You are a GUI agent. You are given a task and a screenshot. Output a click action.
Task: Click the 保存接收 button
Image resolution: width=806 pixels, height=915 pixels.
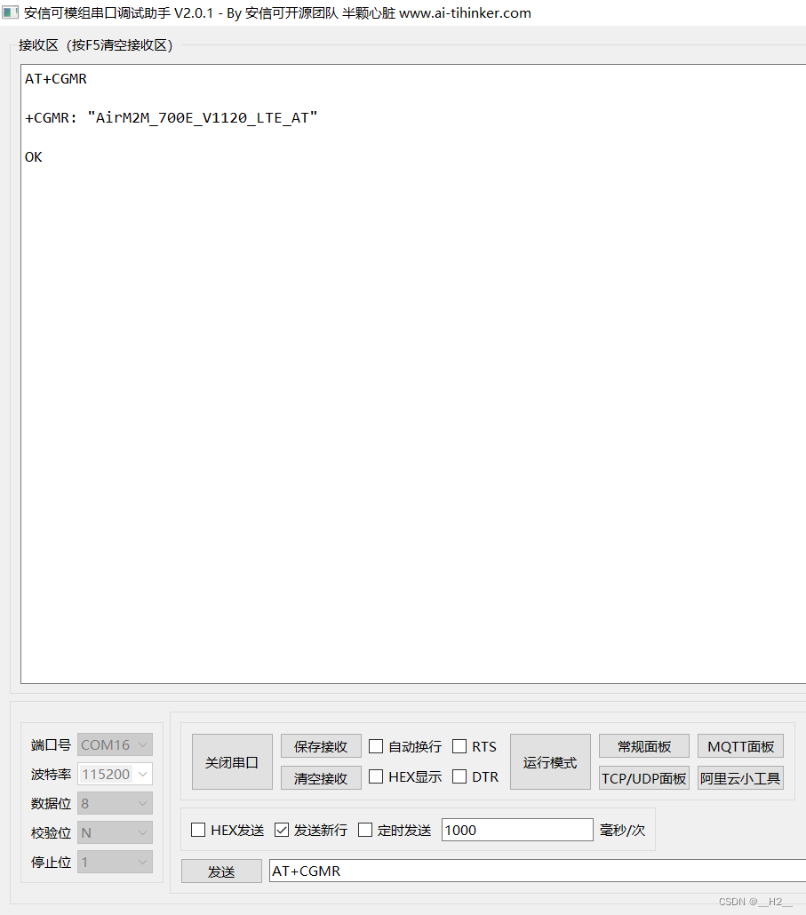coord(321,746)
